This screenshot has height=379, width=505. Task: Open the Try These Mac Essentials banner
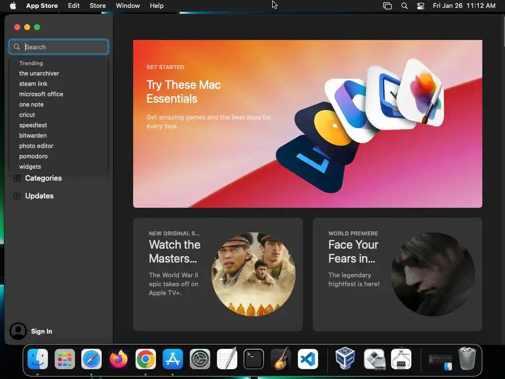tap(308, 124)
